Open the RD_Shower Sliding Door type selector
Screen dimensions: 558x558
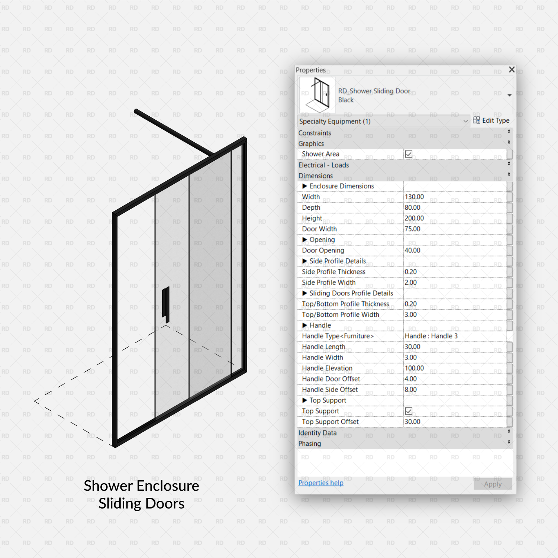pyautogui.click(x=509, y=95)
